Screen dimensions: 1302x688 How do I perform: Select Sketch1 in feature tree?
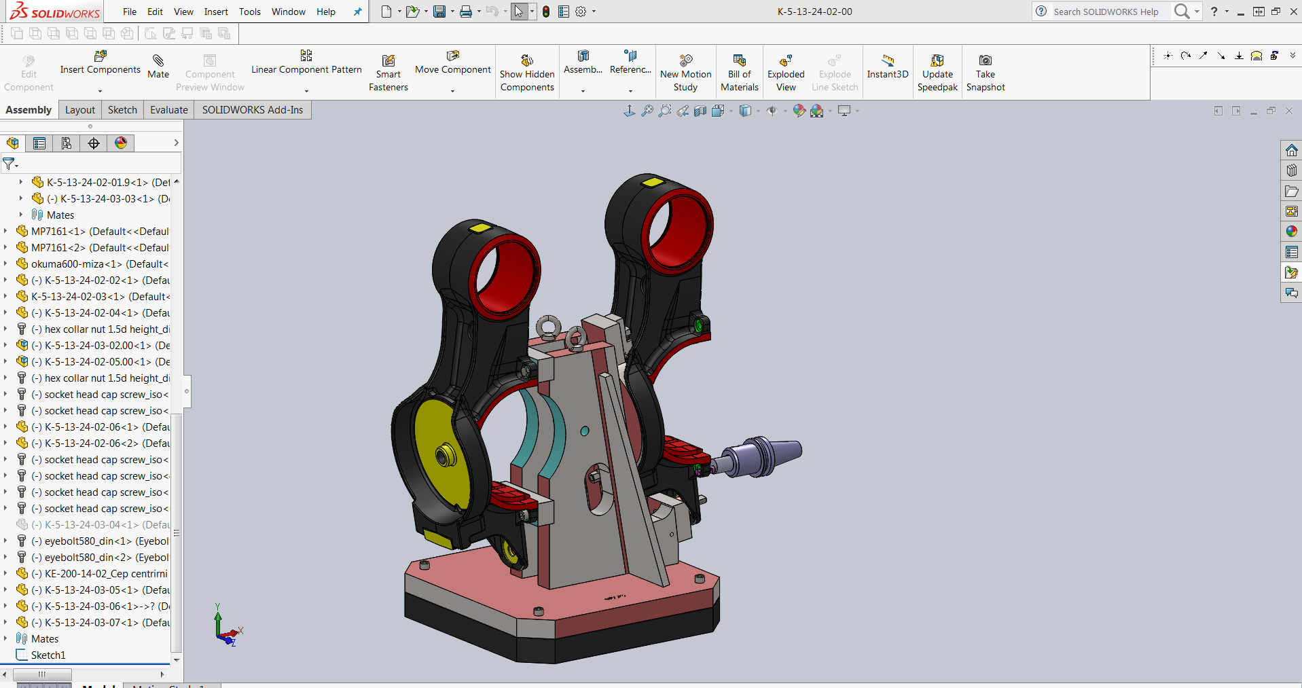pyautogui.click(x=41, y=655)
